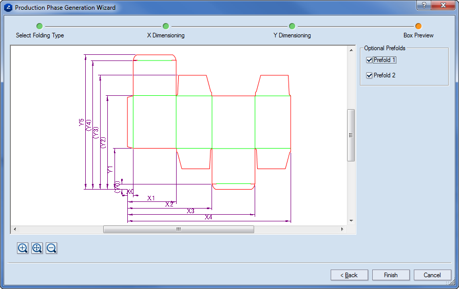Click the zoom out magnifier icon
The width and height of the screenshot is (459, 289).
pos(51,249)
